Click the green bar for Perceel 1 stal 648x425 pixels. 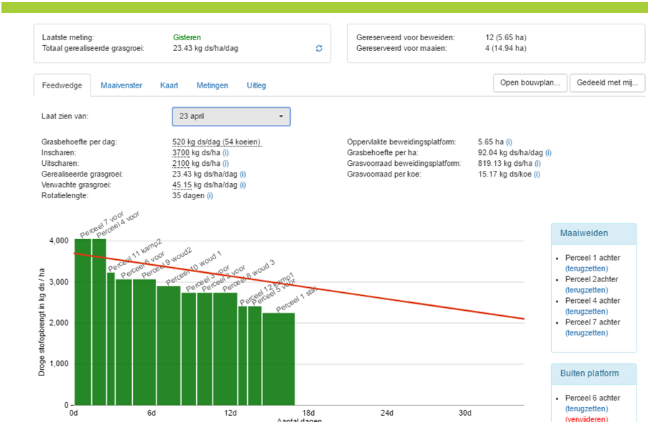pyautogui.click(x=278, y=359)
